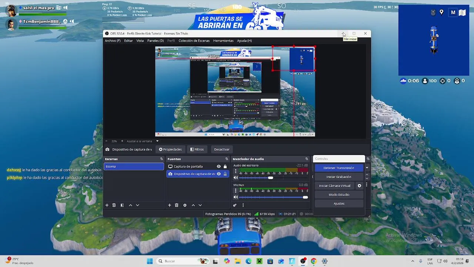The image size is (474, 267).
Task: Start Iniciar Cámara Virtual
Action: click(x=335, y=186)
